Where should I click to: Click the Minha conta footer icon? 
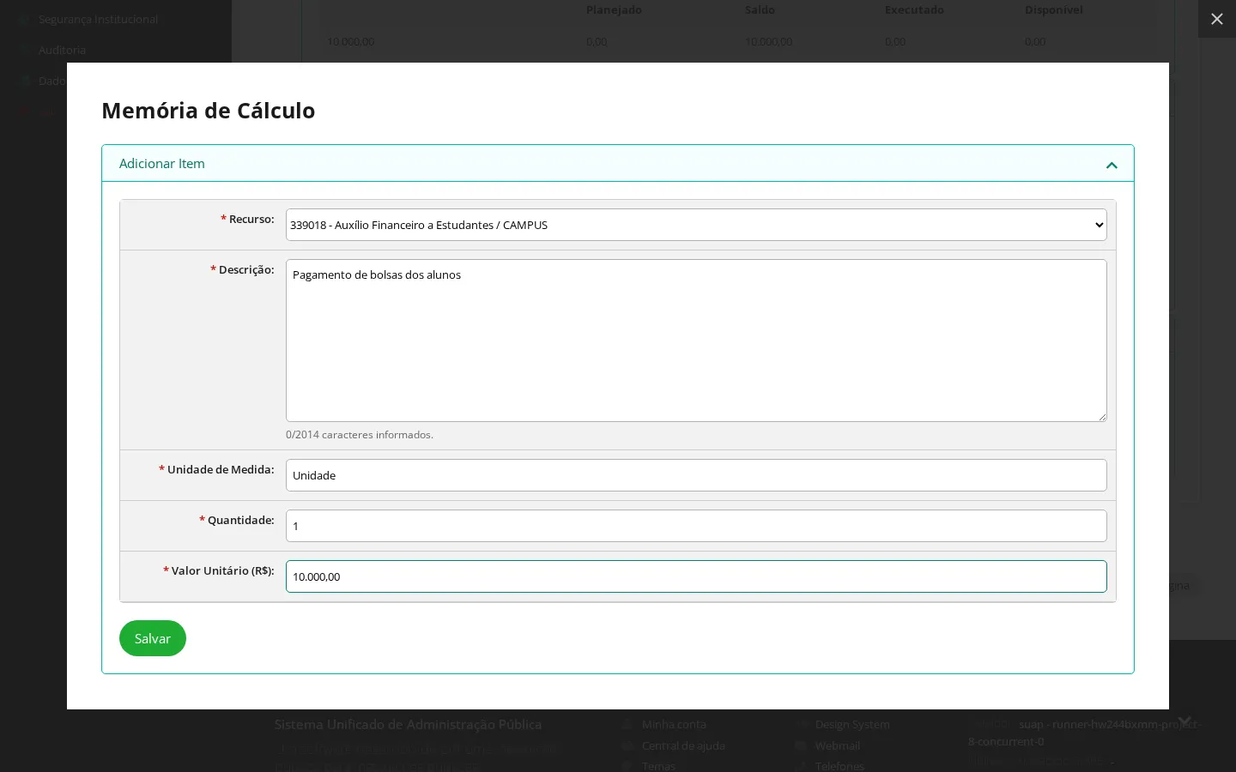[x=627, y=725]
